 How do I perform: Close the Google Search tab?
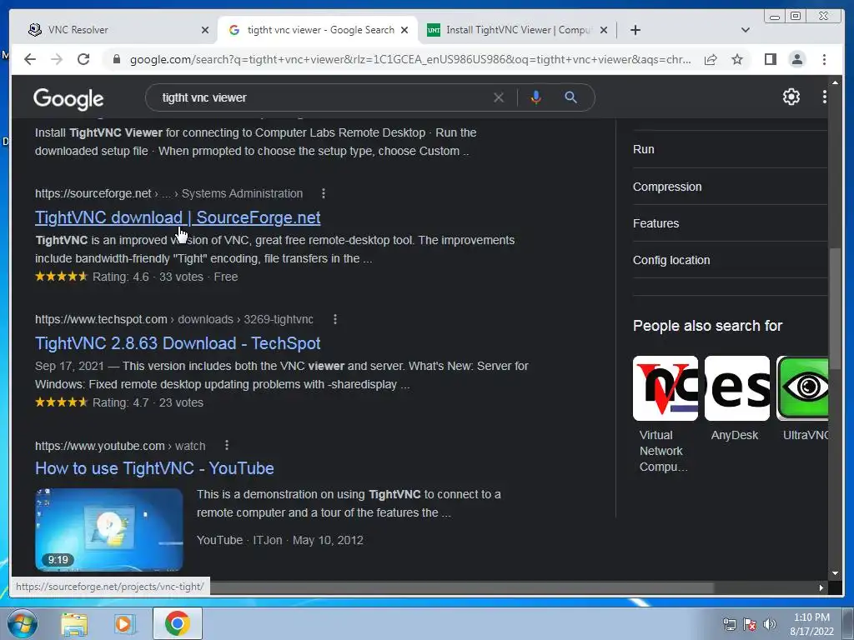pos(404,30)
